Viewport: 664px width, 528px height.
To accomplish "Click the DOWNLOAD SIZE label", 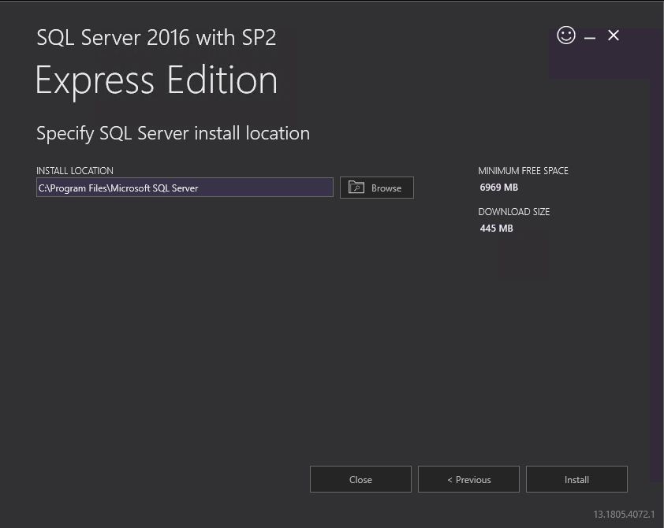I will click(513, 211).
